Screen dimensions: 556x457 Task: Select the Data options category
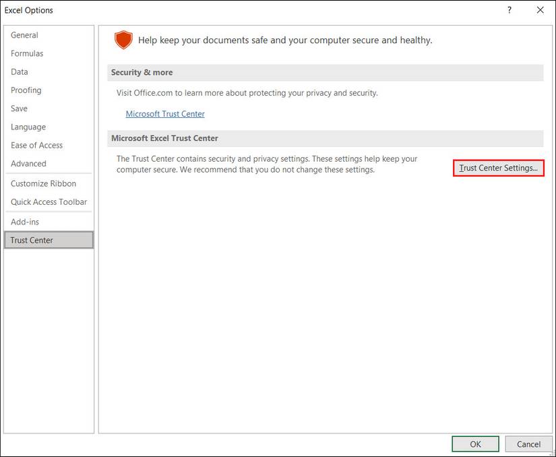[x=20, y=71]
